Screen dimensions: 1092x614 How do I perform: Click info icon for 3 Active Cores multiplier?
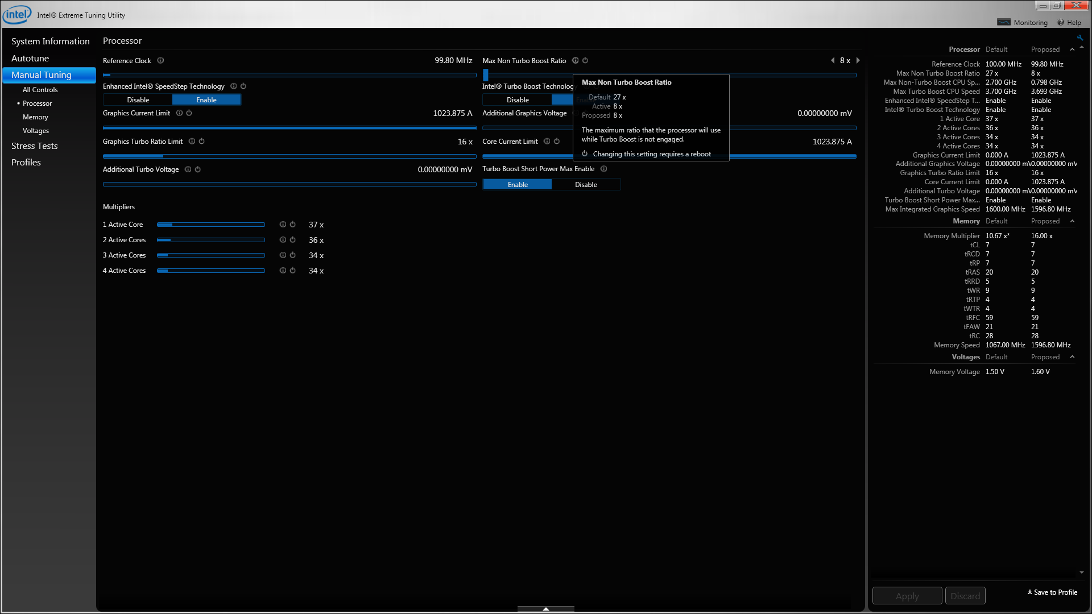[x=283, y=255]
